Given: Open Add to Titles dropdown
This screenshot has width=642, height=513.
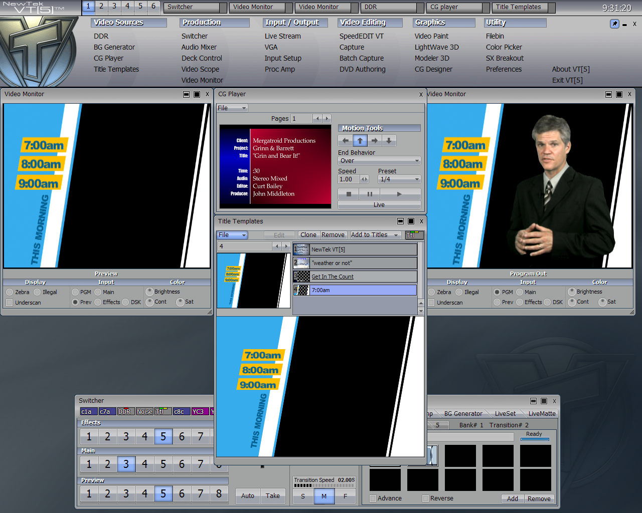Looking at the screenshot, I should 375,235.
